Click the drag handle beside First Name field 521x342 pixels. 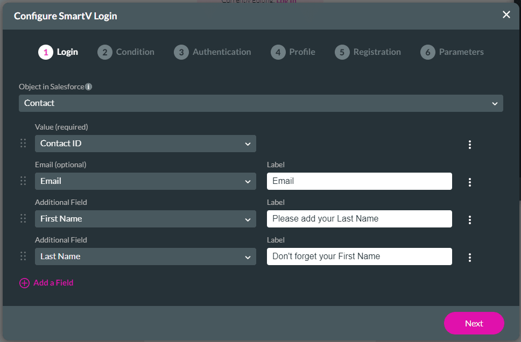pos(23,218)
